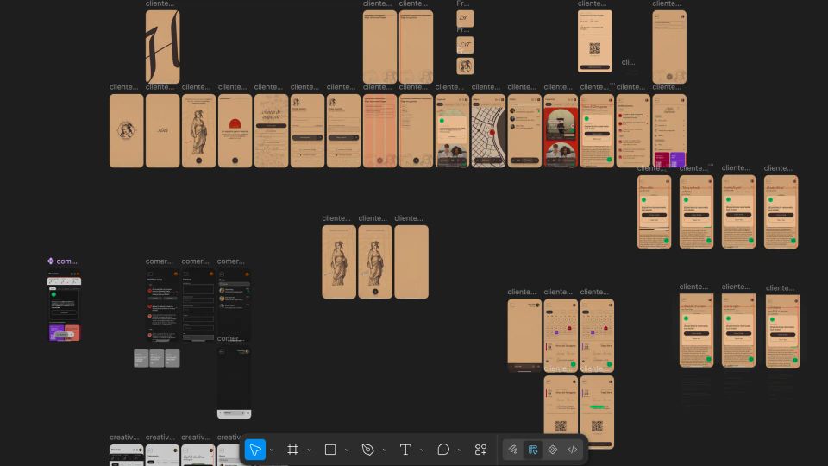Select the Comment tool
Image resolution: width=828 pixels, height=466 pixels.
click(443, 450)
